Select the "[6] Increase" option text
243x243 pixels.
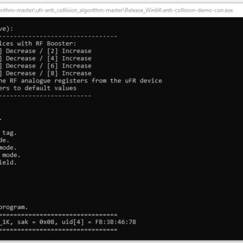tap(69, 66)
